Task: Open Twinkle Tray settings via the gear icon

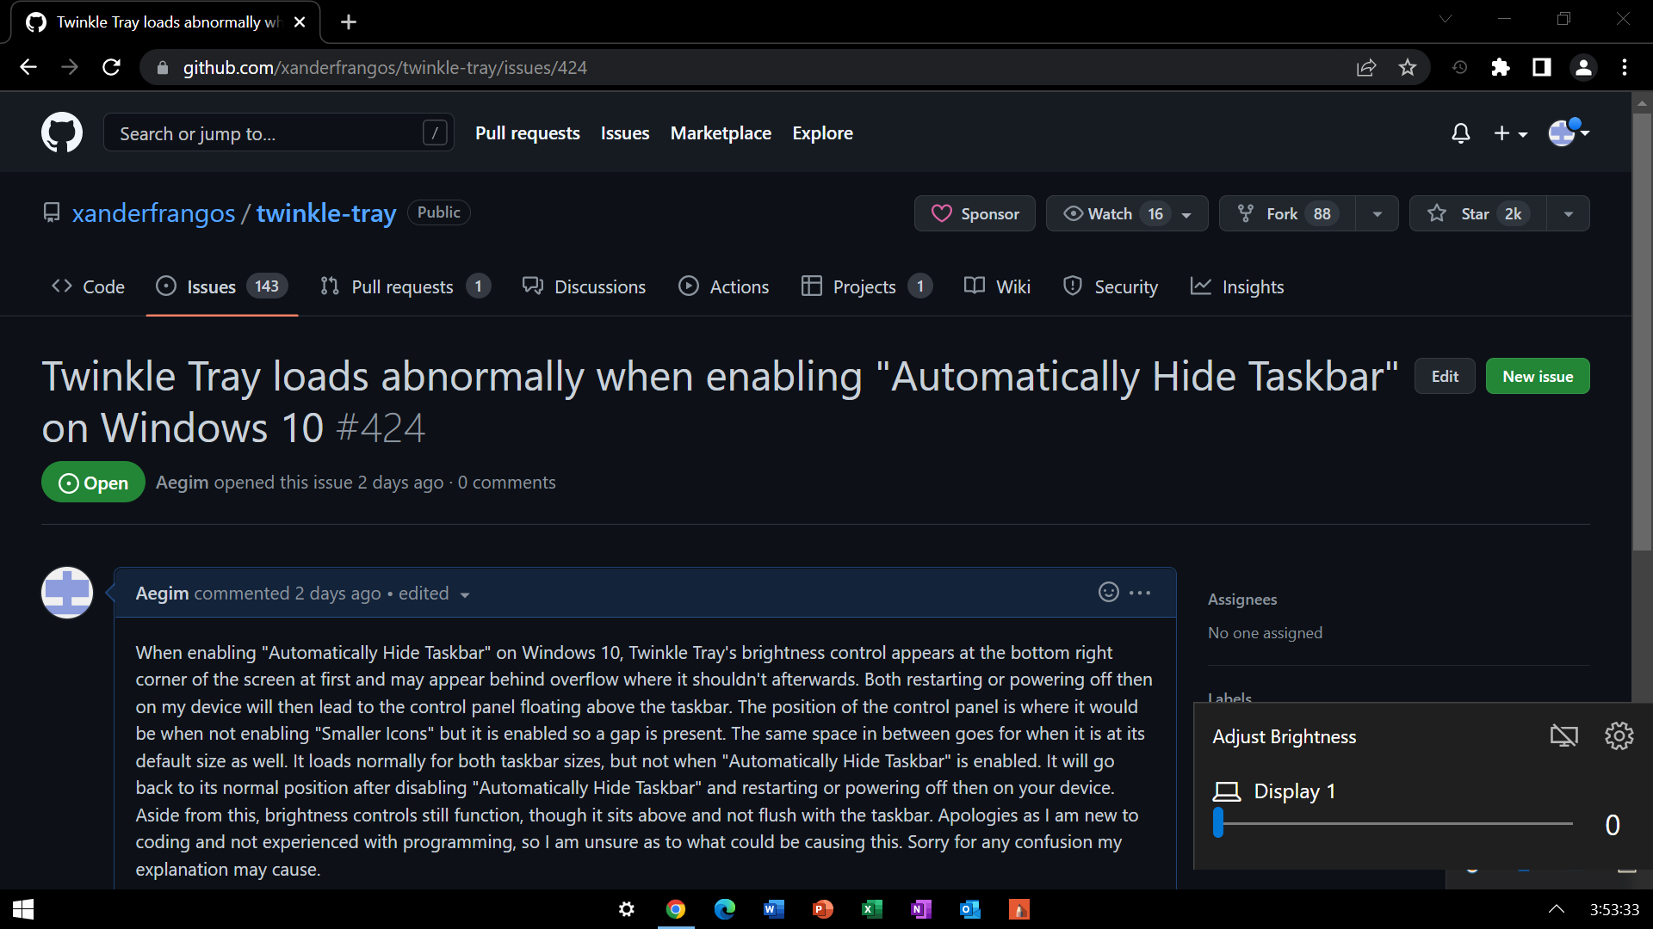Action: coord(1619,735)
